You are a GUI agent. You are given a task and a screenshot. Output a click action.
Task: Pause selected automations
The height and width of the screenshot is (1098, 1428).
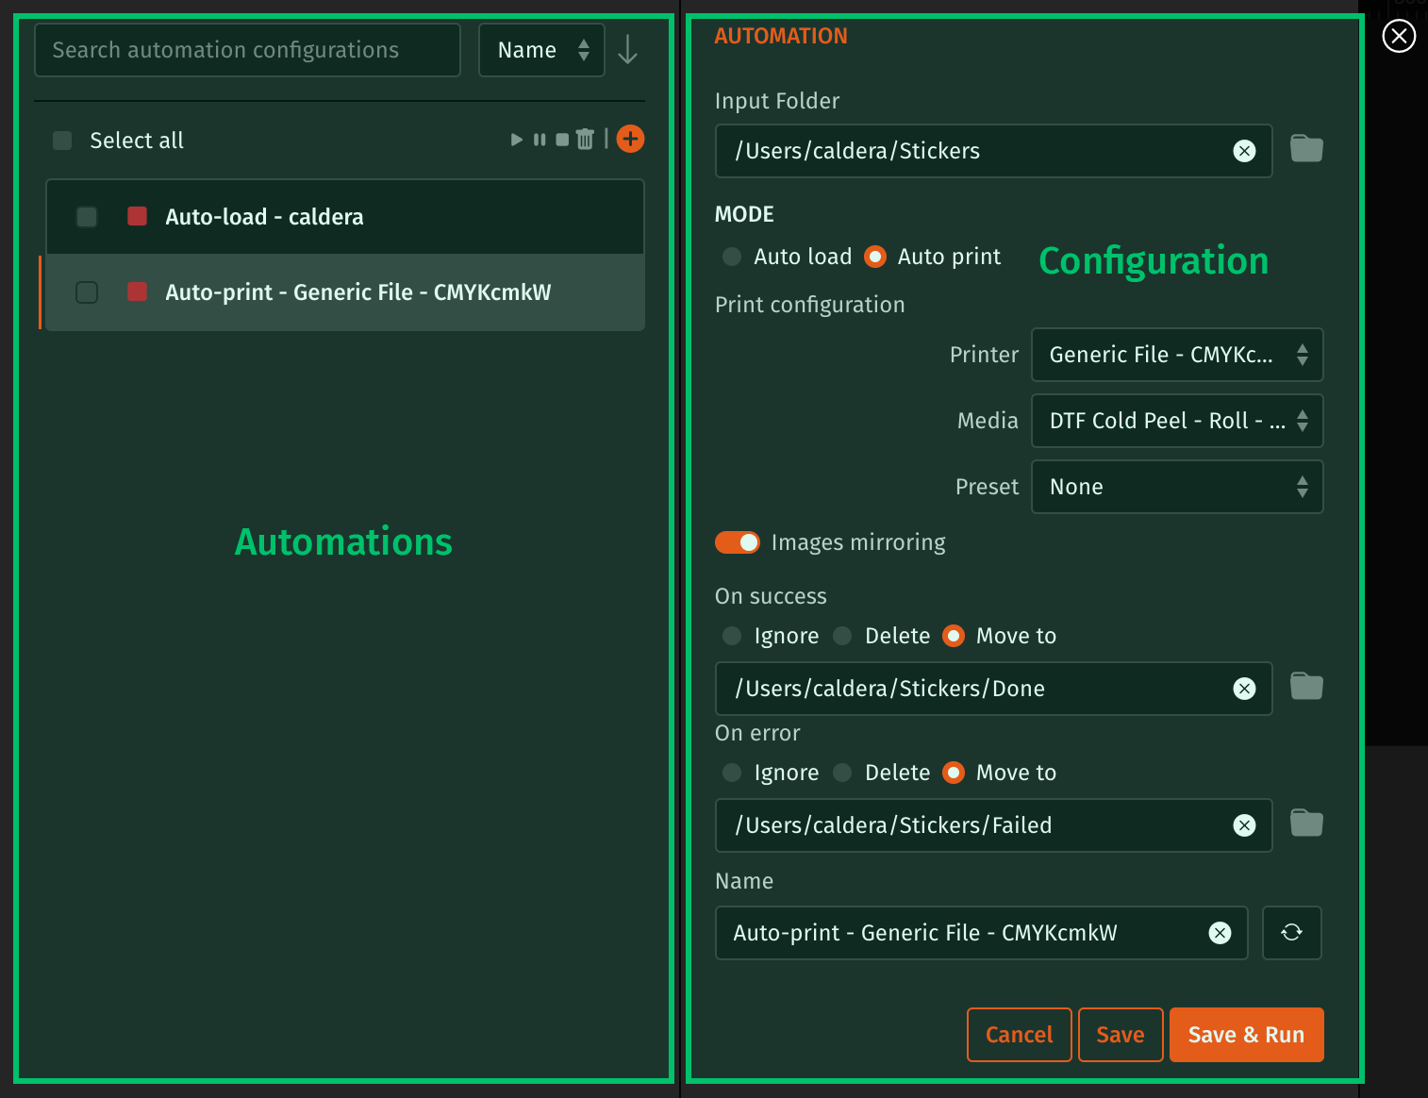(540, 140)
